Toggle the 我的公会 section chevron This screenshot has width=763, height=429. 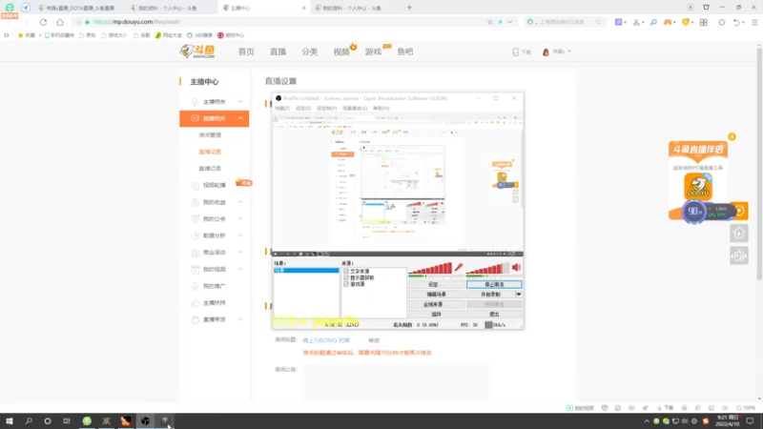pyautogui.click(x=240, y=219)
